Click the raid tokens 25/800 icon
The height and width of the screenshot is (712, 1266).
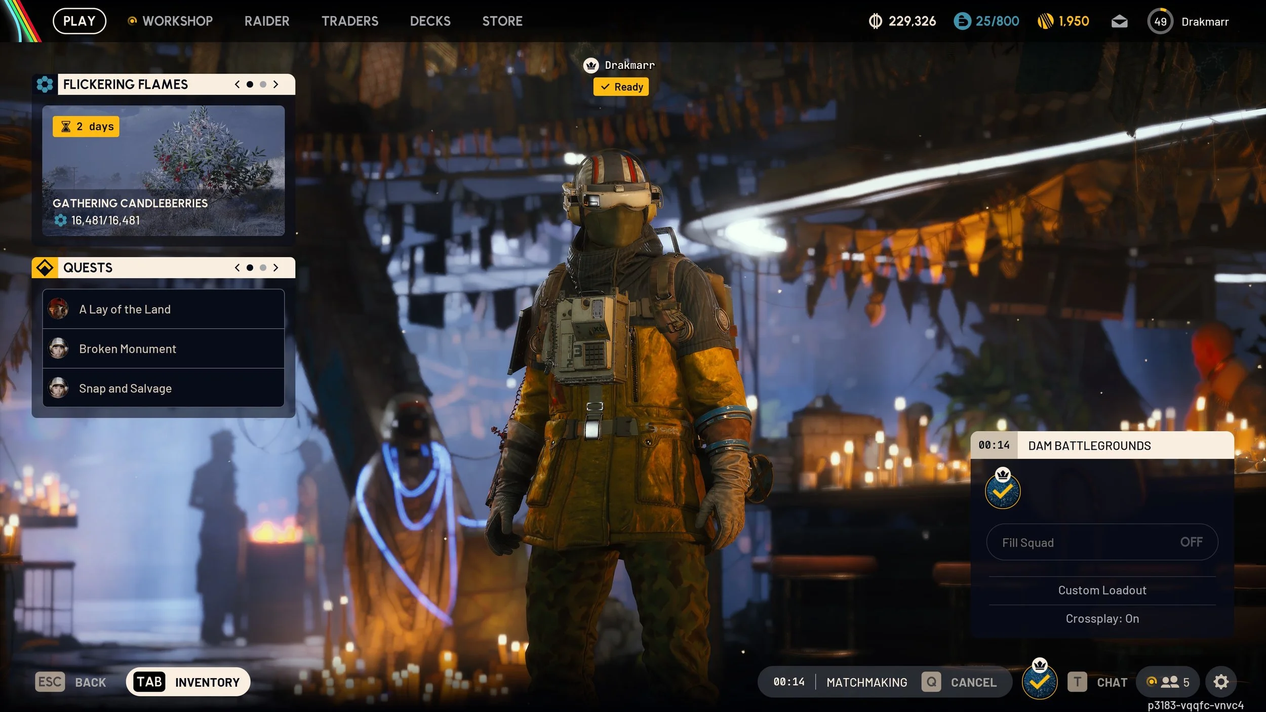point(962,21)
